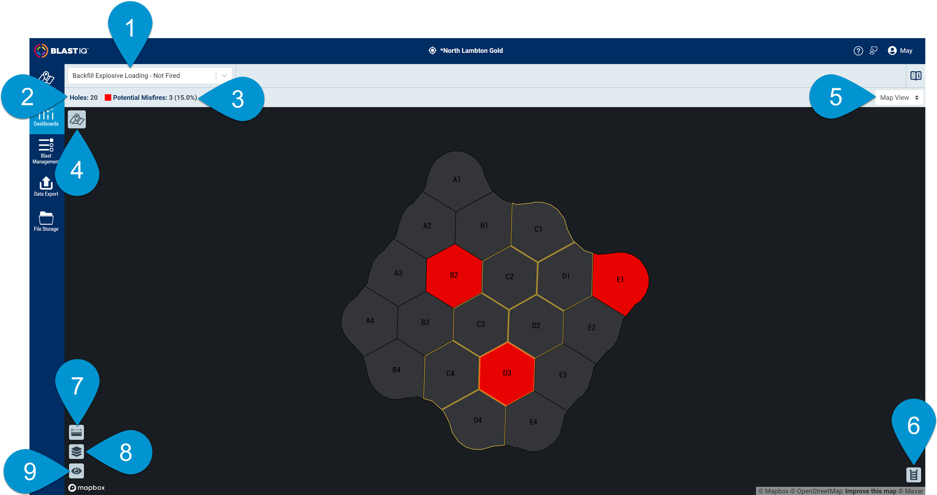Select hole A4 on the map
Image resolution: width=937 pixels, height=495 pixels.
[370, 321]
